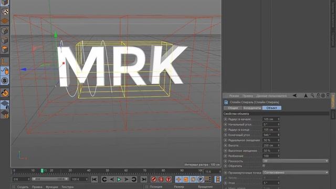336x189 pixels.
Task: Open the Timeline filmstrip icon
Action: point(217,179)
